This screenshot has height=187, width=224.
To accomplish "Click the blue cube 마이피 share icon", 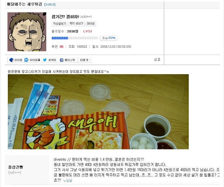I will click(11, 60).
